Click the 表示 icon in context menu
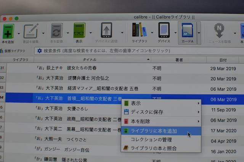Viewport: 244px width, 162px height. pyautogui.click(x=126, y=103)
